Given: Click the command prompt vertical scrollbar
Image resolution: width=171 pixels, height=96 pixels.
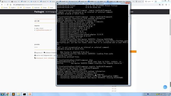Looking at the screenshot, I should 129,45.
